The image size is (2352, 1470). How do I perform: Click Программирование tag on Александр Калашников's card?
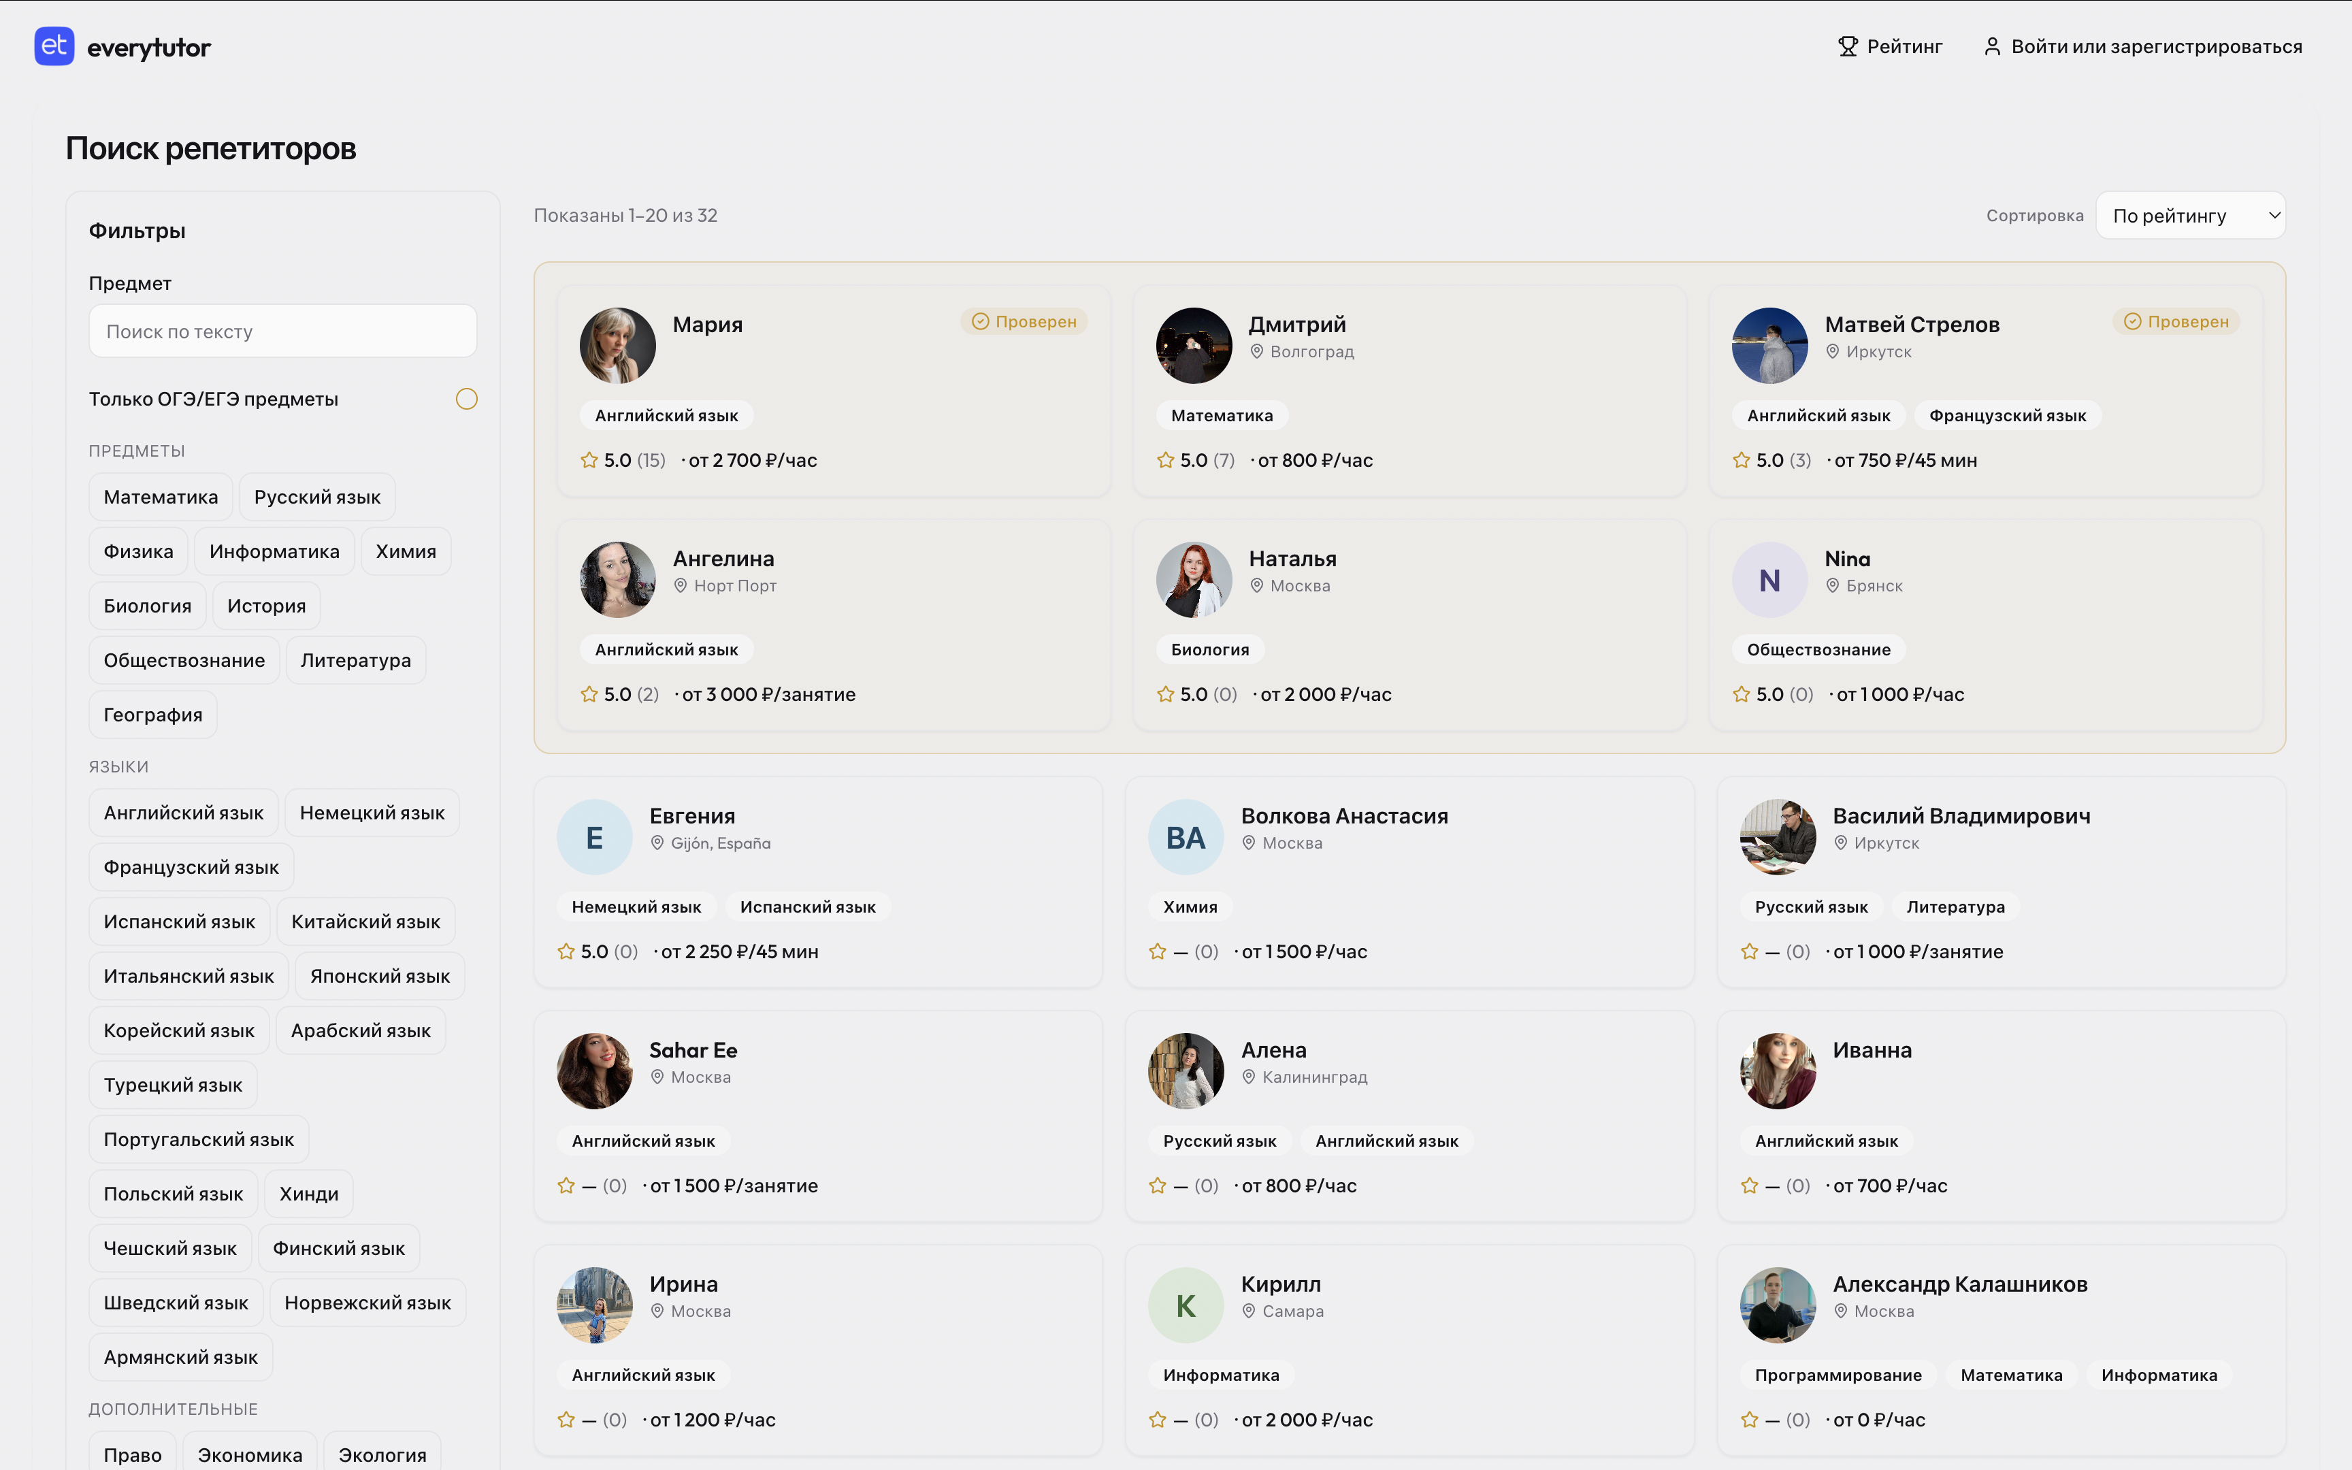pyautogui.click(x=1838, y=1375)
